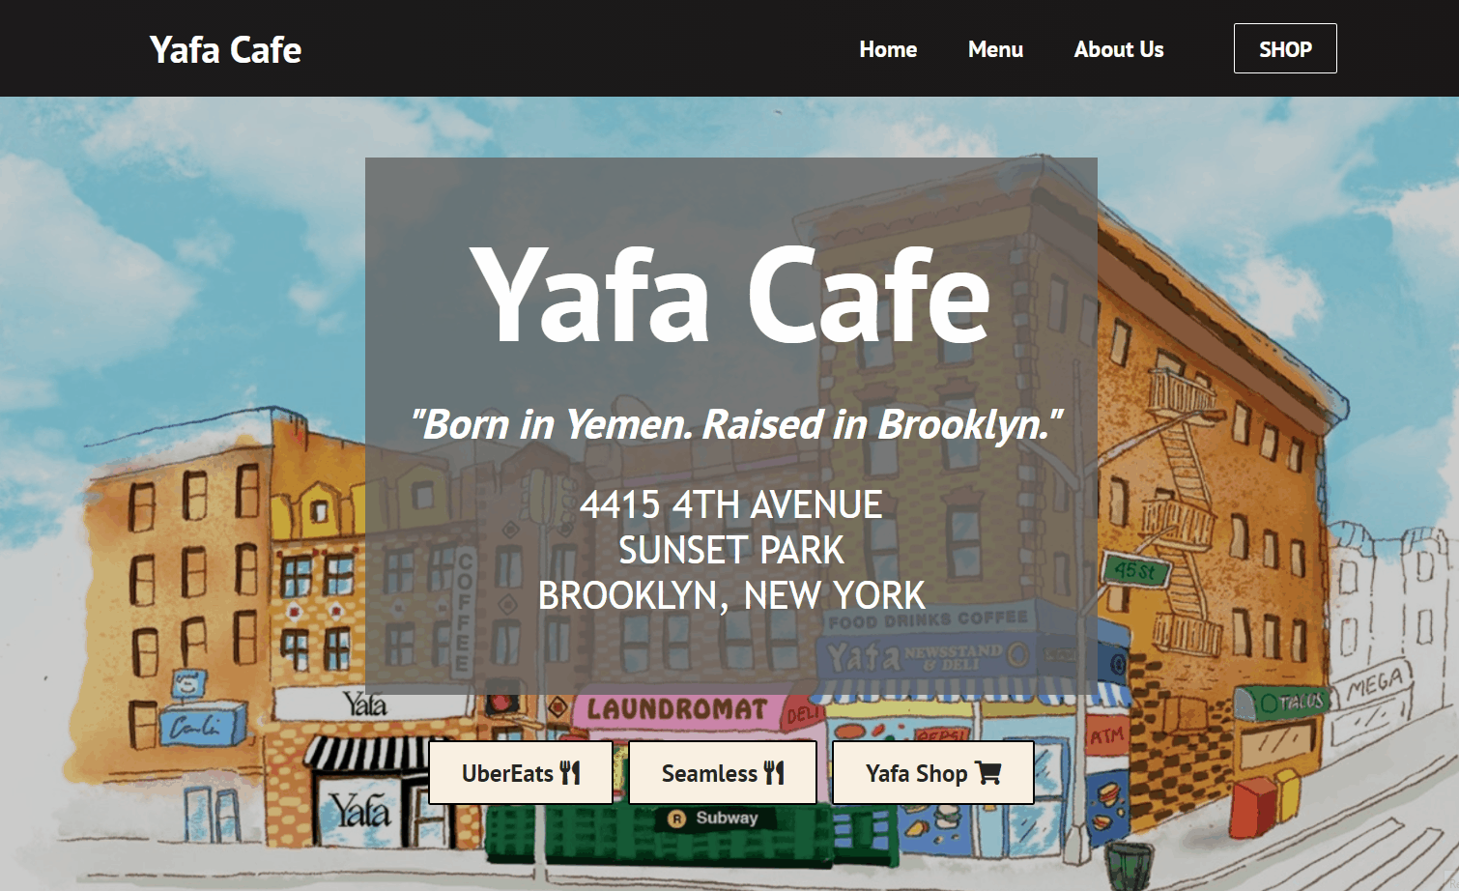Click the yellow R subway circle icon
Screen dimensions: 1459x891
pos(677,819)
